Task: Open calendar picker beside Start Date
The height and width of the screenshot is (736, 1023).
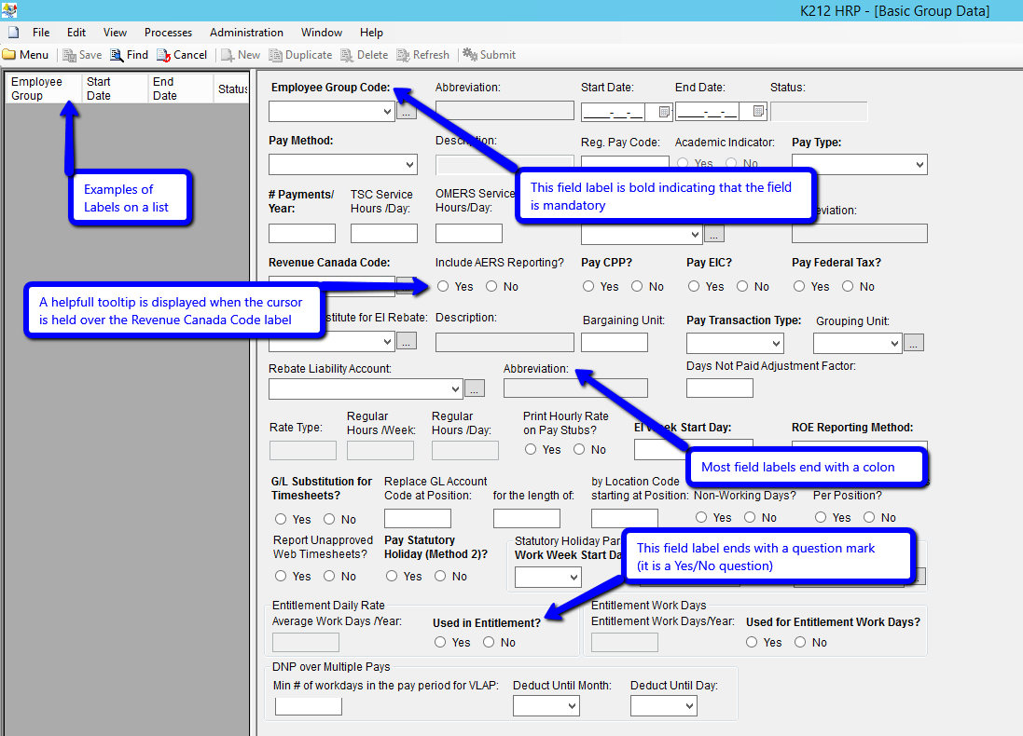Action: click(664, 112)
